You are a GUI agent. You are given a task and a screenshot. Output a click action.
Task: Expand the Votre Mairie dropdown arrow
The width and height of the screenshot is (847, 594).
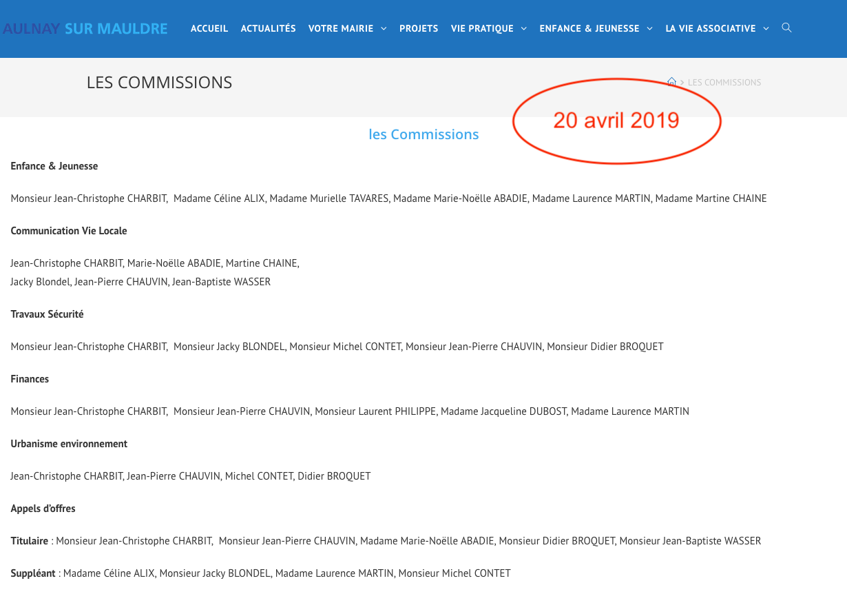[384, 28]
